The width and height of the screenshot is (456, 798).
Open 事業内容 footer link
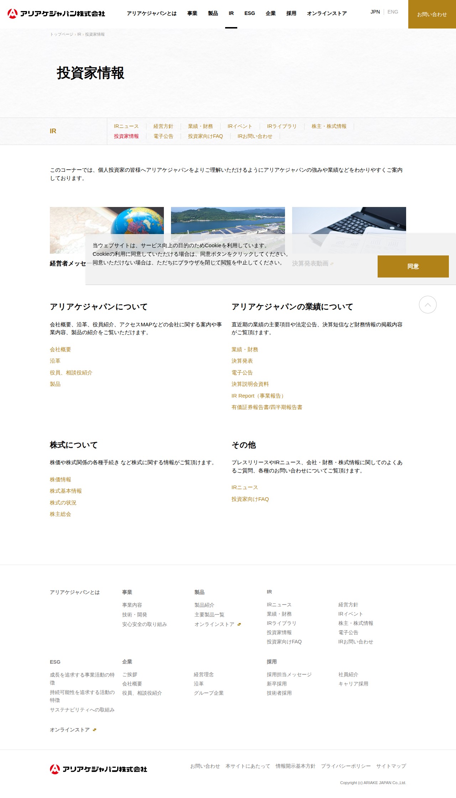(132, 605)
